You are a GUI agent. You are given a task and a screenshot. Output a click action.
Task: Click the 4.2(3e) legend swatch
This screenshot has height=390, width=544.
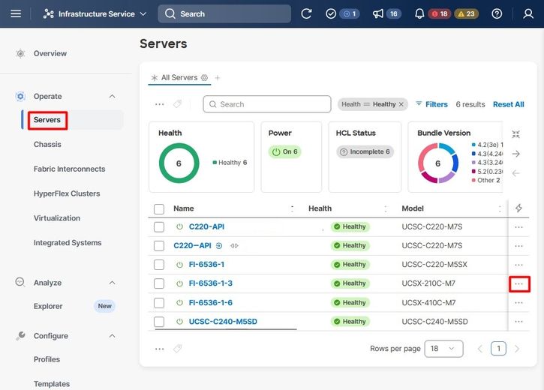pos(473,145)
